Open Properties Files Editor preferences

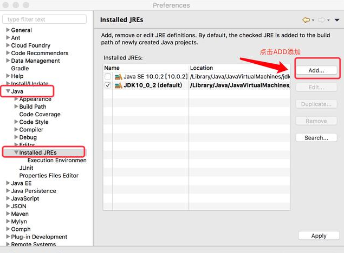49,176
